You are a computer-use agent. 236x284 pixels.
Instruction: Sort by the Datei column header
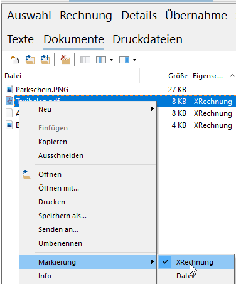click(x=71, y=76)
